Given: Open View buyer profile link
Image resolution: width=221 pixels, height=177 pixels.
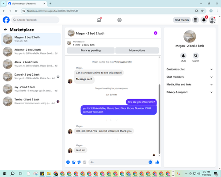Looking at the screenshot, I should click(123, 62).
